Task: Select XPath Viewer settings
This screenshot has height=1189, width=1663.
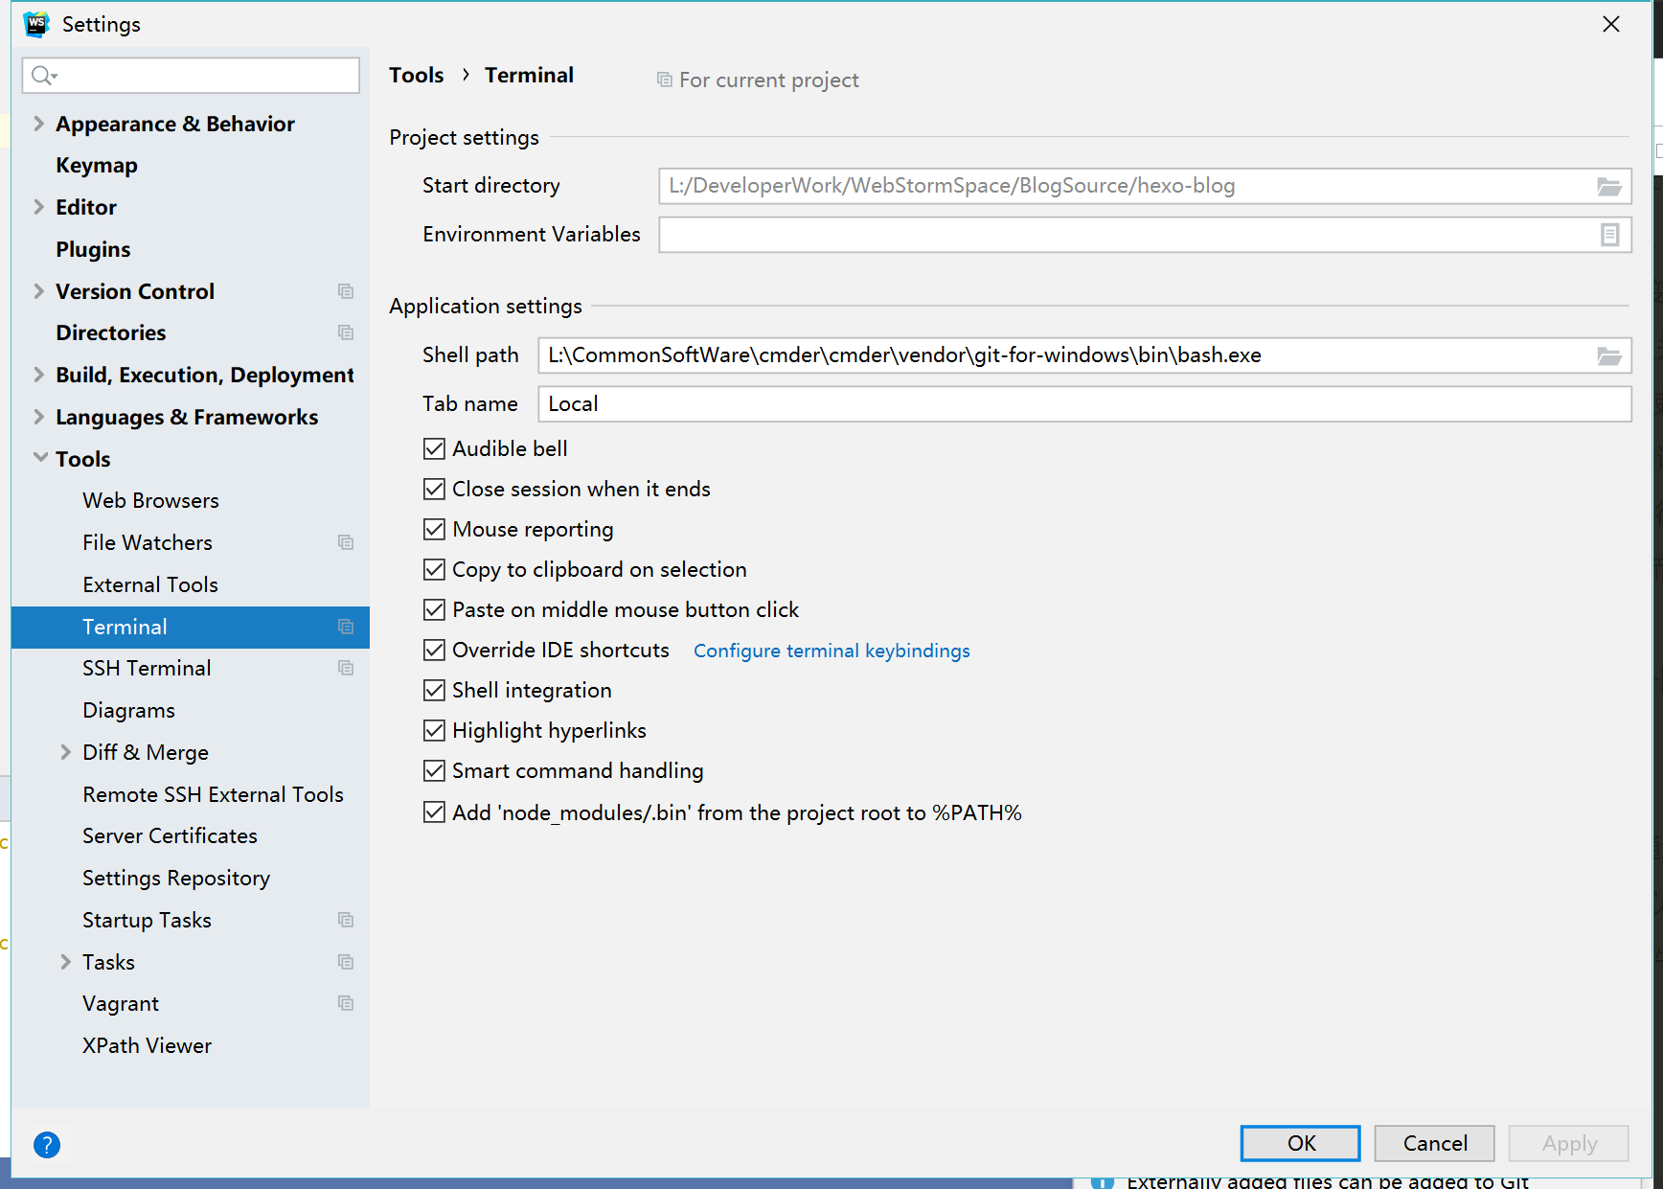Action: click(147, 1045)
